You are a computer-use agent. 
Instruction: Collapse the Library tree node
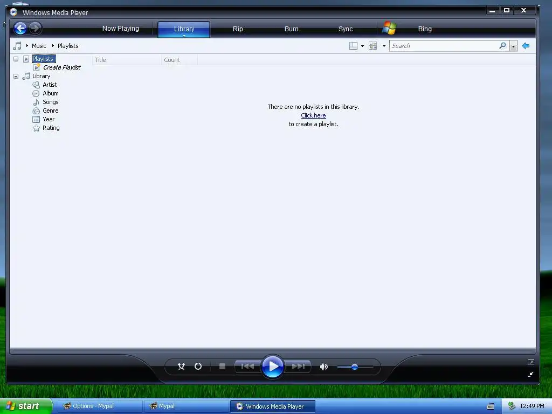pos(16,76)
